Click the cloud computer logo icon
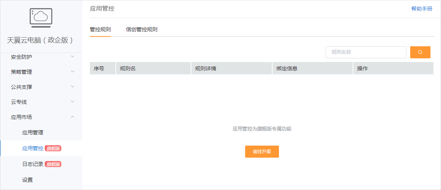The height and width of the screenshot is (190, 441). (41, 17)
